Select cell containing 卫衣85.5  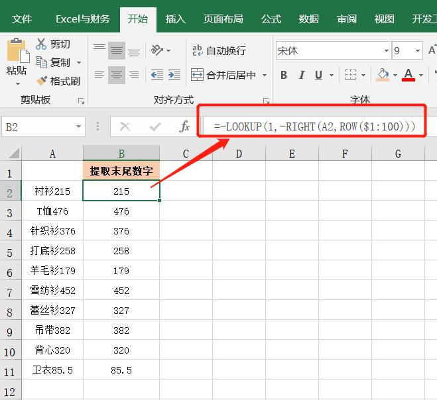tap(52, 370)
